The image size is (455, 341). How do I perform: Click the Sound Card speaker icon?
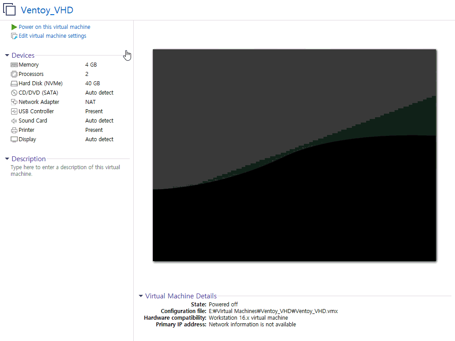pyautogui.click(x=14, y=121)
